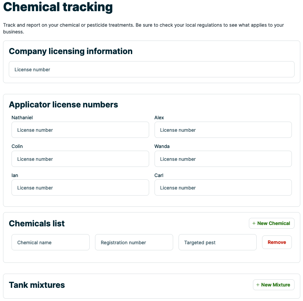Click the plus icon on New Mixture
This screenshot has width=303, height=301.
[x=258, y=285]
